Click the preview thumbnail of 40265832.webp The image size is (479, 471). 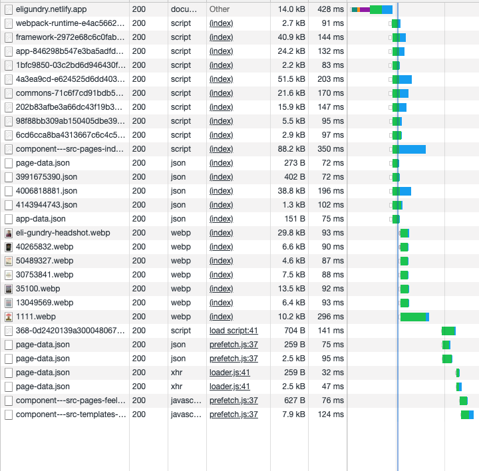pyautogui.click(x=9, y=247)
